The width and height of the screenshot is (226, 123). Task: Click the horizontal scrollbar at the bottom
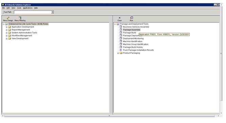coord(109,116)
